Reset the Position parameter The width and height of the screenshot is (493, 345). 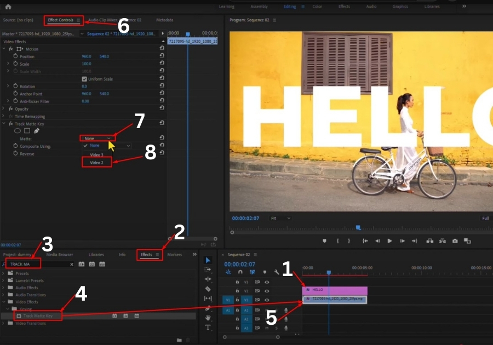pyautogui.click(x=162, y=55)
